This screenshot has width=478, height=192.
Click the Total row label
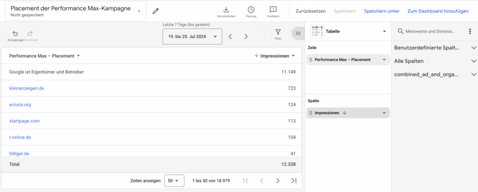14,164
